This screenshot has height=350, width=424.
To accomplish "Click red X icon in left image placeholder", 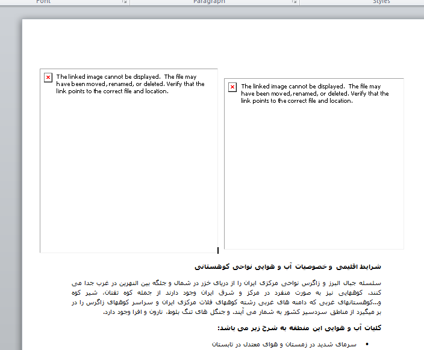I will (x=48, y=78).
